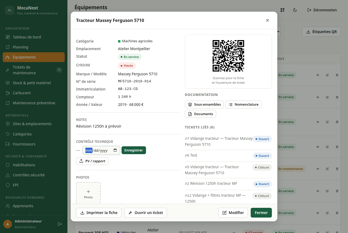This screenshot has width=348, height=233.
Task: Click Déconnexion in the top bar
Action: point(322,10)
